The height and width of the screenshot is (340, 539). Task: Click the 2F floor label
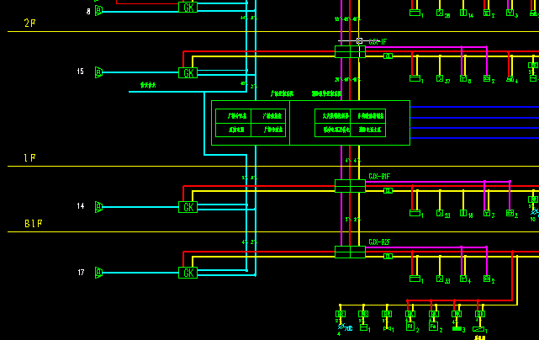[x=30, y=23]
